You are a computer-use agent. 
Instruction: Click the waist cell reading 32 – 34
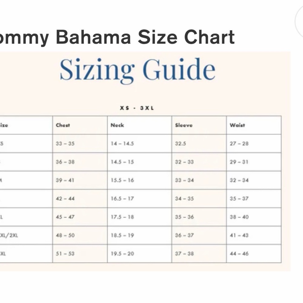point(254,180)
